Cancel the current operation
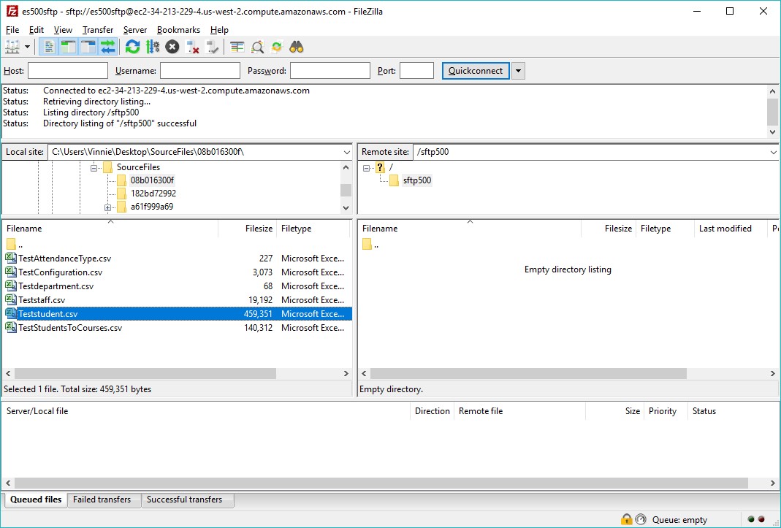 coord(172,47)
